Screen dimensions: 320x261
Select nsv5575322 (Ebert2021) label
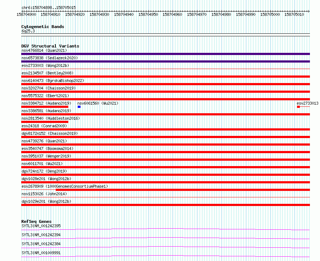click(45, 96)
